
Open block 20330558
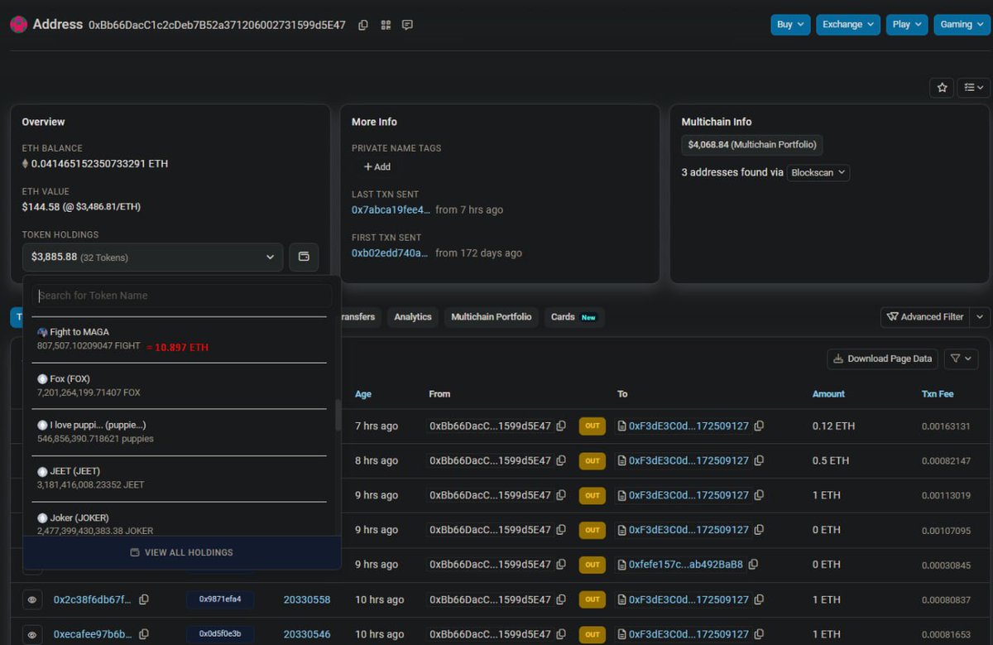(x=307, y=599)
